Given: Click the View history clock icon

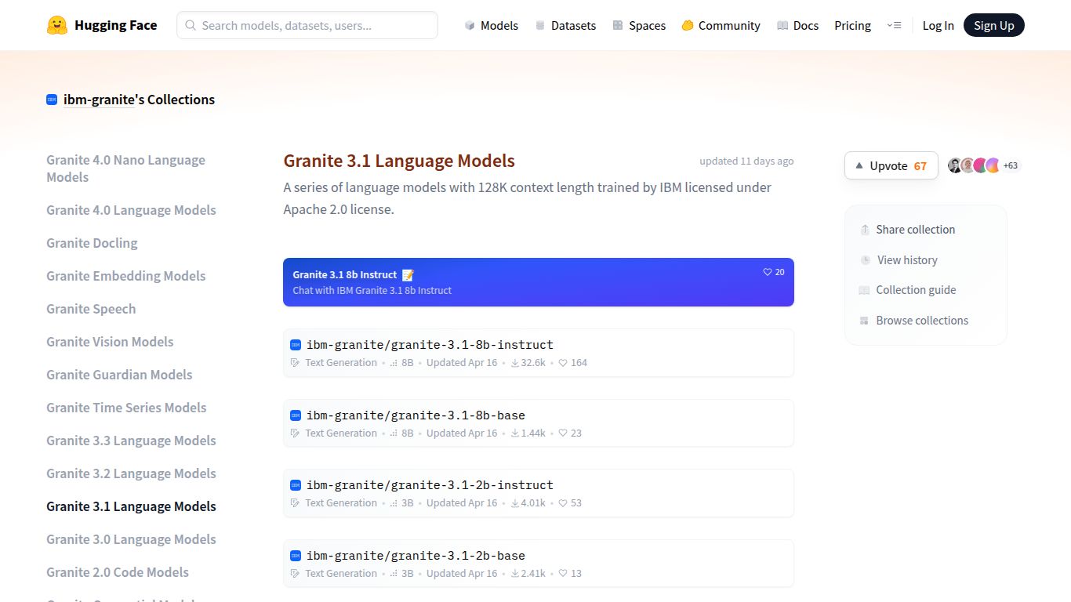Looking at the screenshot, I should pyautogui.click(x=866, y=259).
